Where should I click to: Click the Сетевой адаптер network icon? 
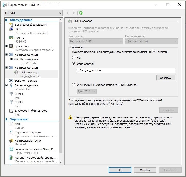tap(11, 85)
